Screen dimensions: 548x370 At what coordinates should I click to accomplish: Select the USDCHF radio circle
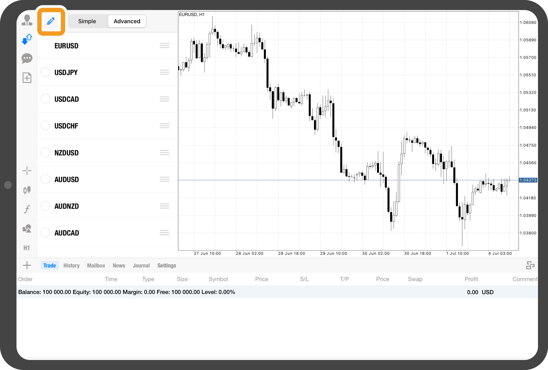[x=45, y=126]
